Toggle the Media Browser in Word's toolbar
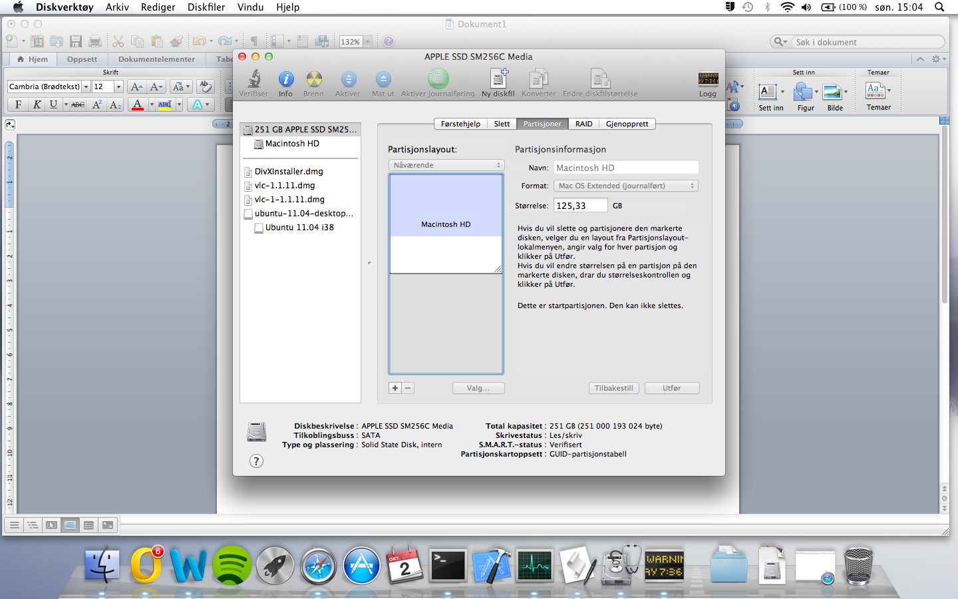The image size is (958, 599). (x=322, y=41)
